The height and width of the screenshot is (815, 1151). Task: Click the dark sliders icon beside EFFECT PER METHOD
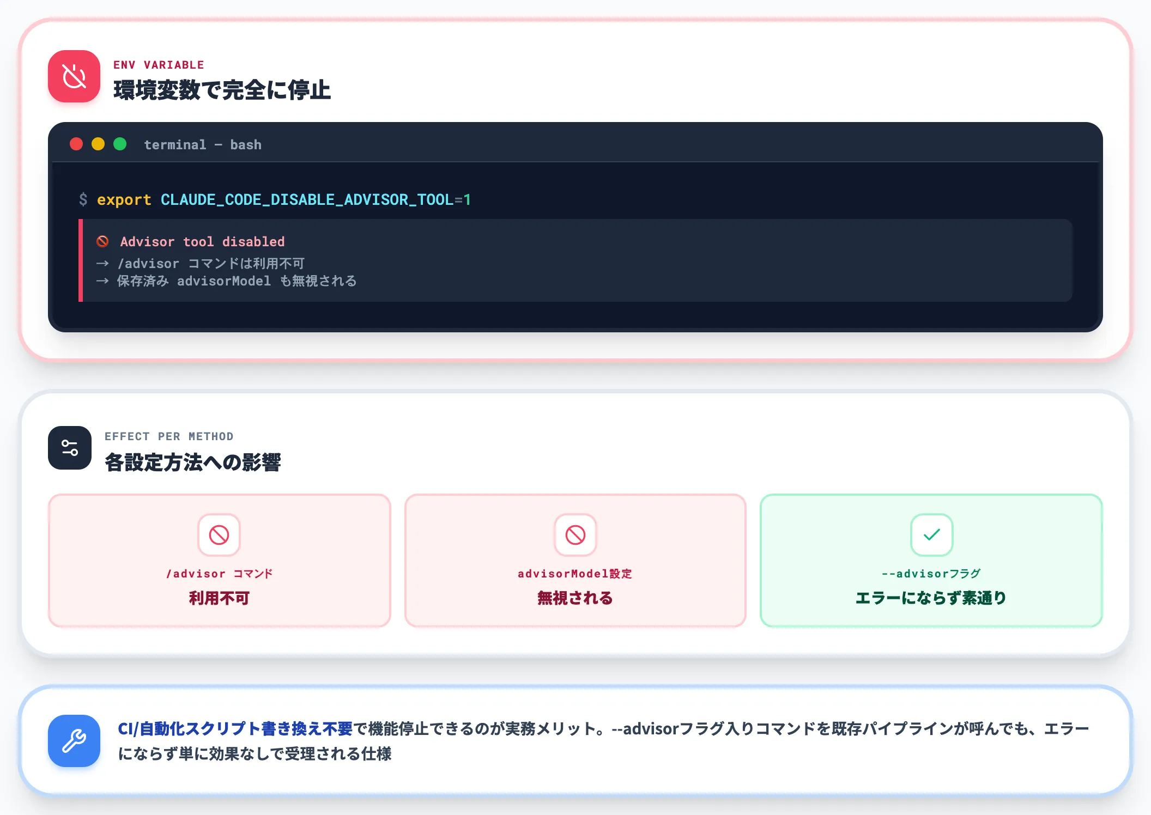pos(70,448)
